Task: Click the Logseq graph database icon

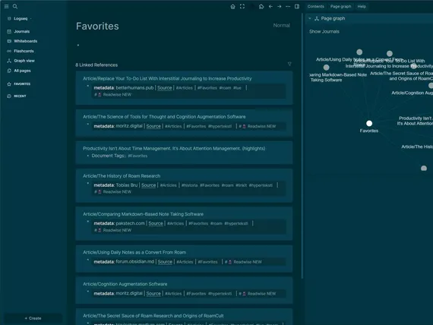Action: (9, 18)
